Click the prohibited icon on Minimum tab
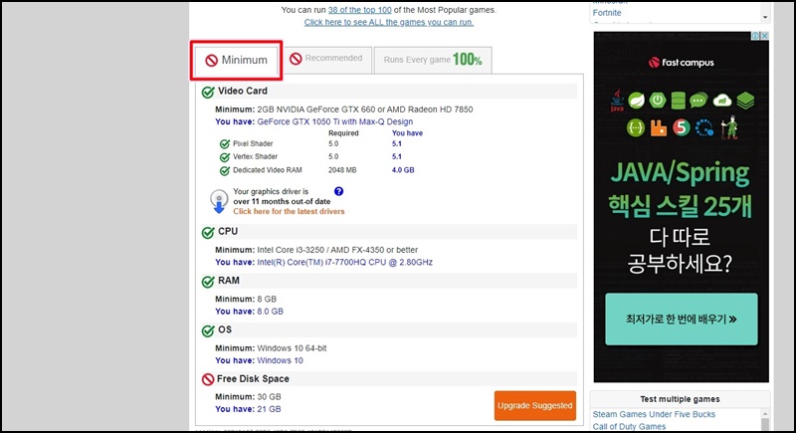 coord(211,61)
